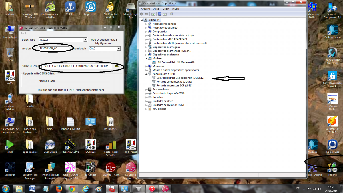Image resolution: width=343 pixels, height=193 pixels.
Task: Open the Ajuda menu in Device Manager
Action: (175, 9)
